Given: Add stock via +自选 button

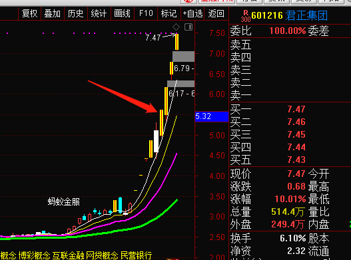Looking at the screenshot, I should (x=192, y=14).
